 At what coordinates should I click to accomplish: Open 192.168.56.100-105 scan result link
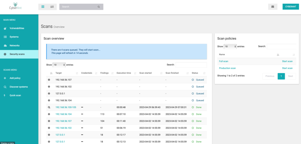[x=66, y=107]
